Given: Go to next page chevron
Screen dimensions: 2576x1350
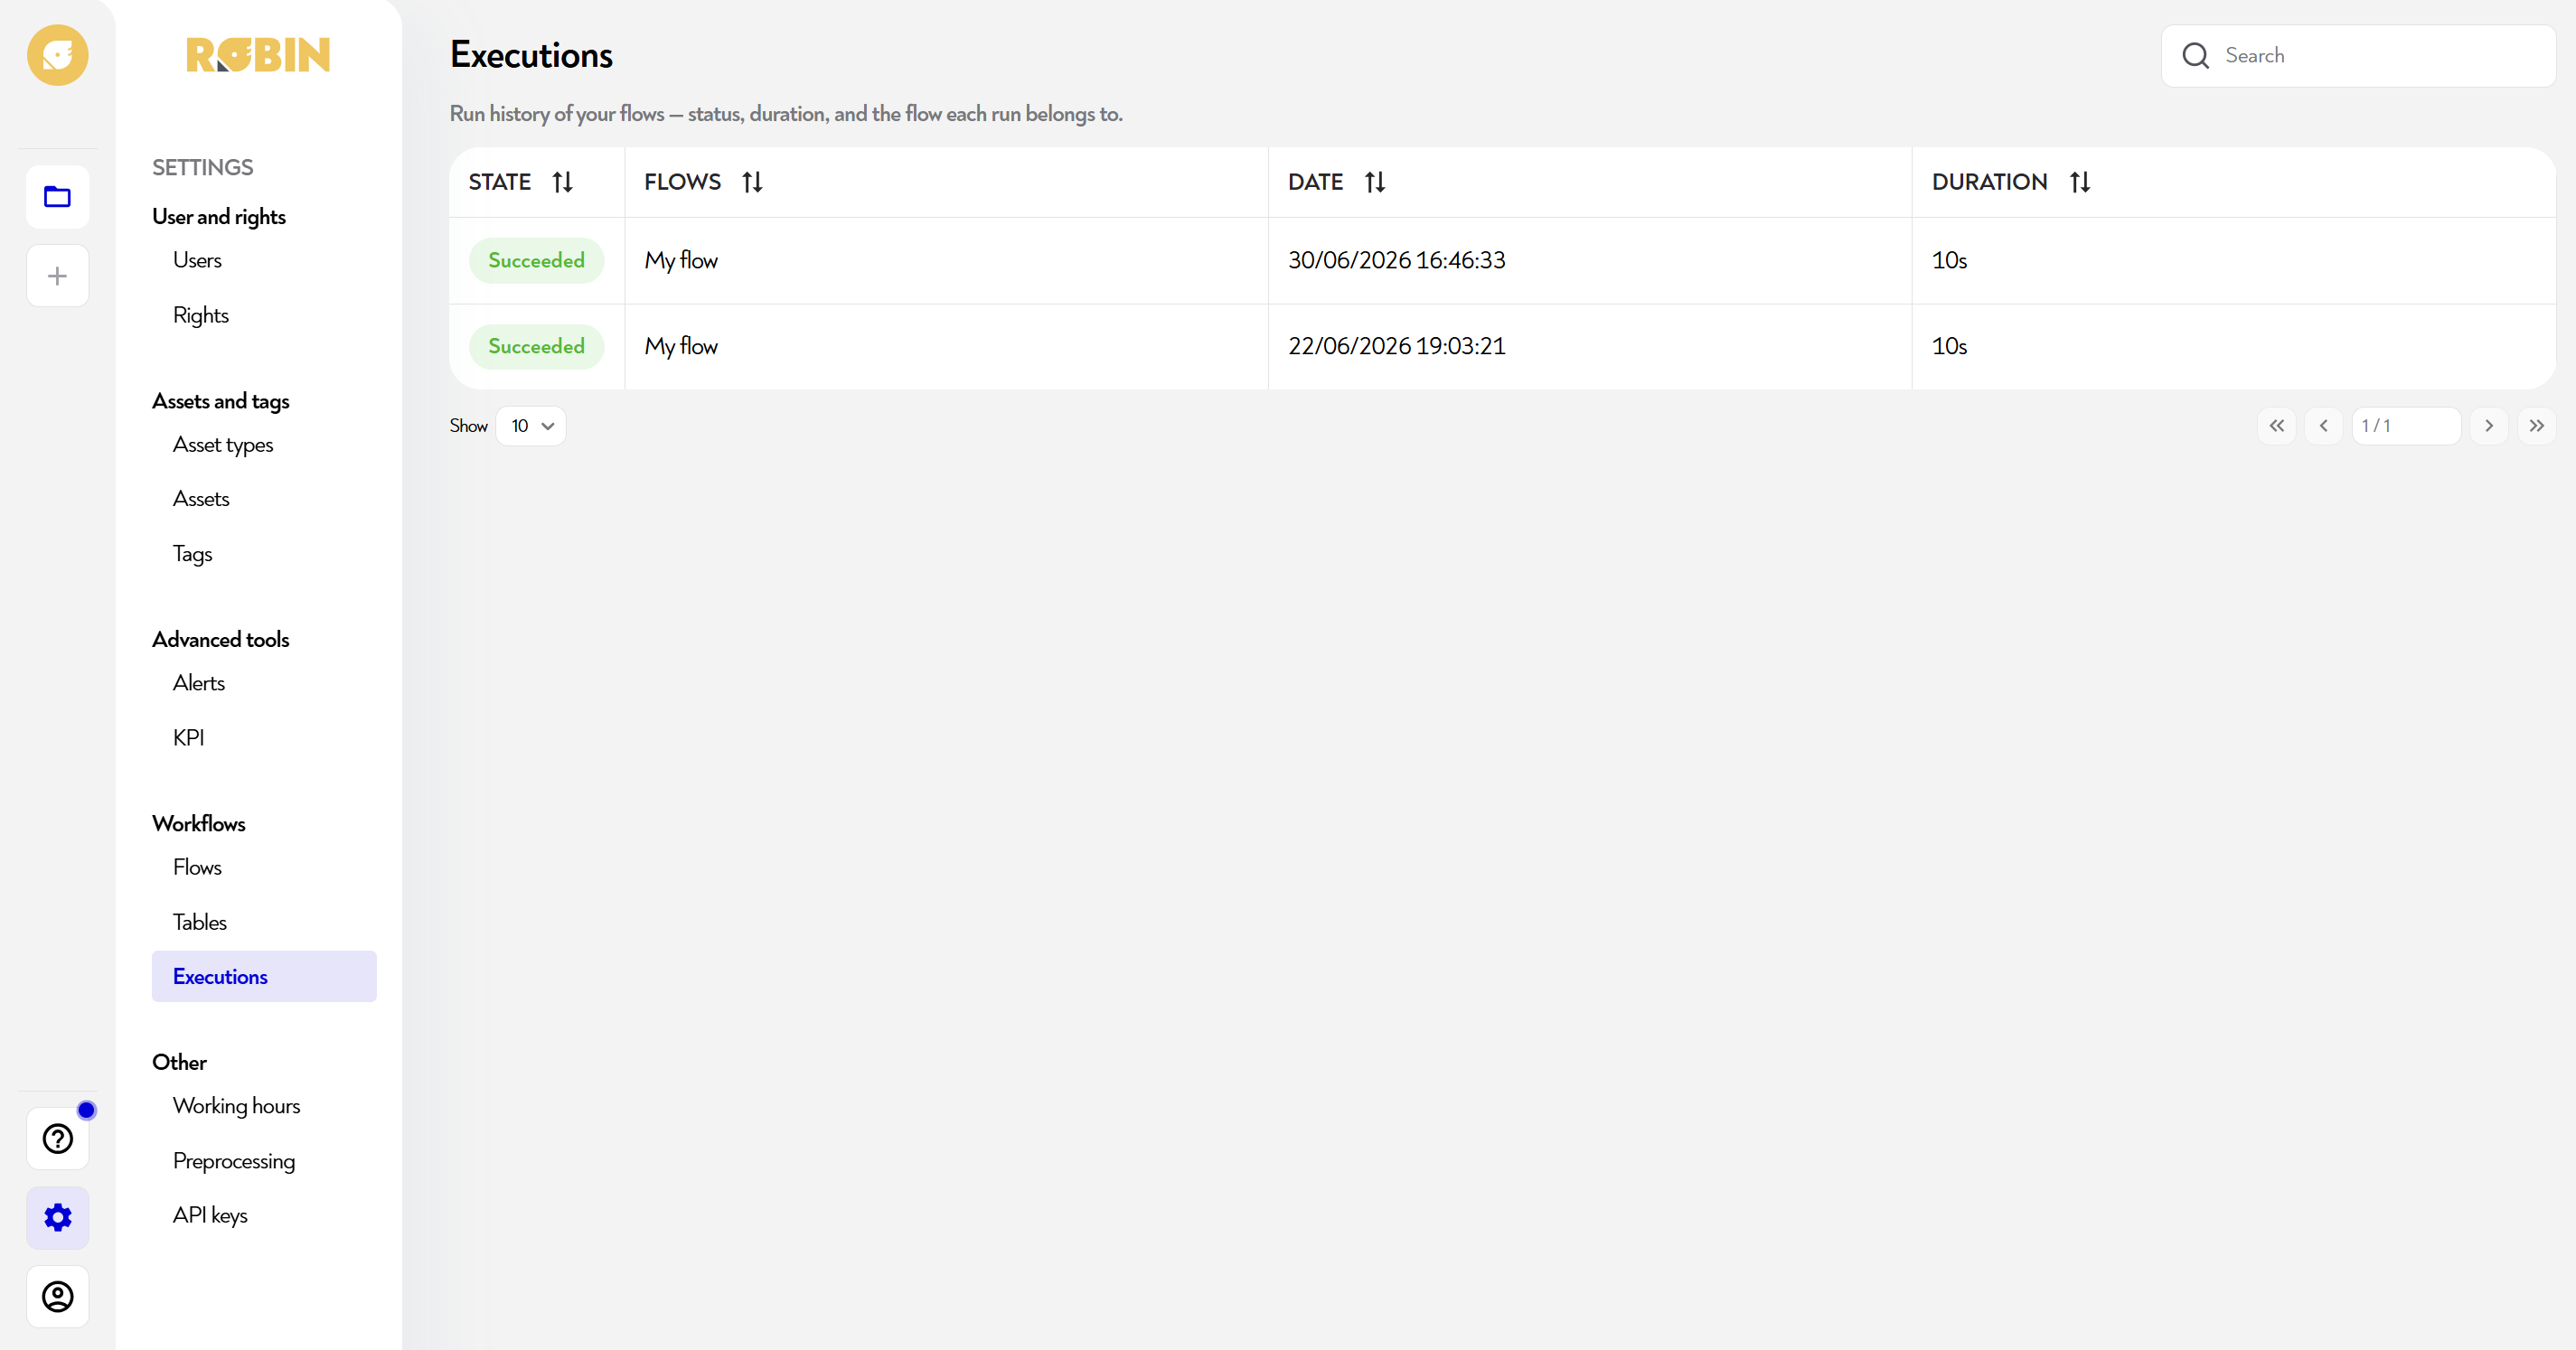Looking at the screenshot, I should click(2489, 426).
